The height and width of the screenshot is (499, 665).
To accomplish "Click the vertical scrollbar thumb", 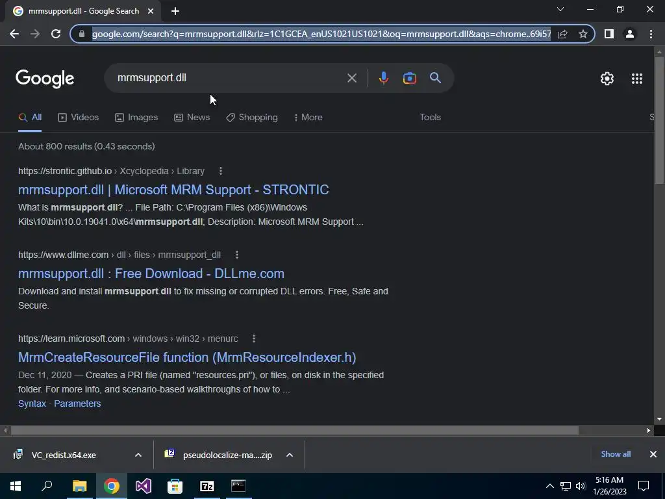I will [x=659, y=120].
